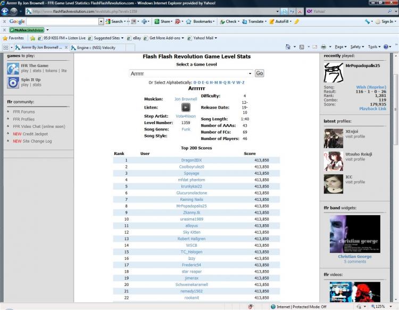Click the Funk genre link
Viewport: 399px width, 310px height.
[x=186, y=129]
